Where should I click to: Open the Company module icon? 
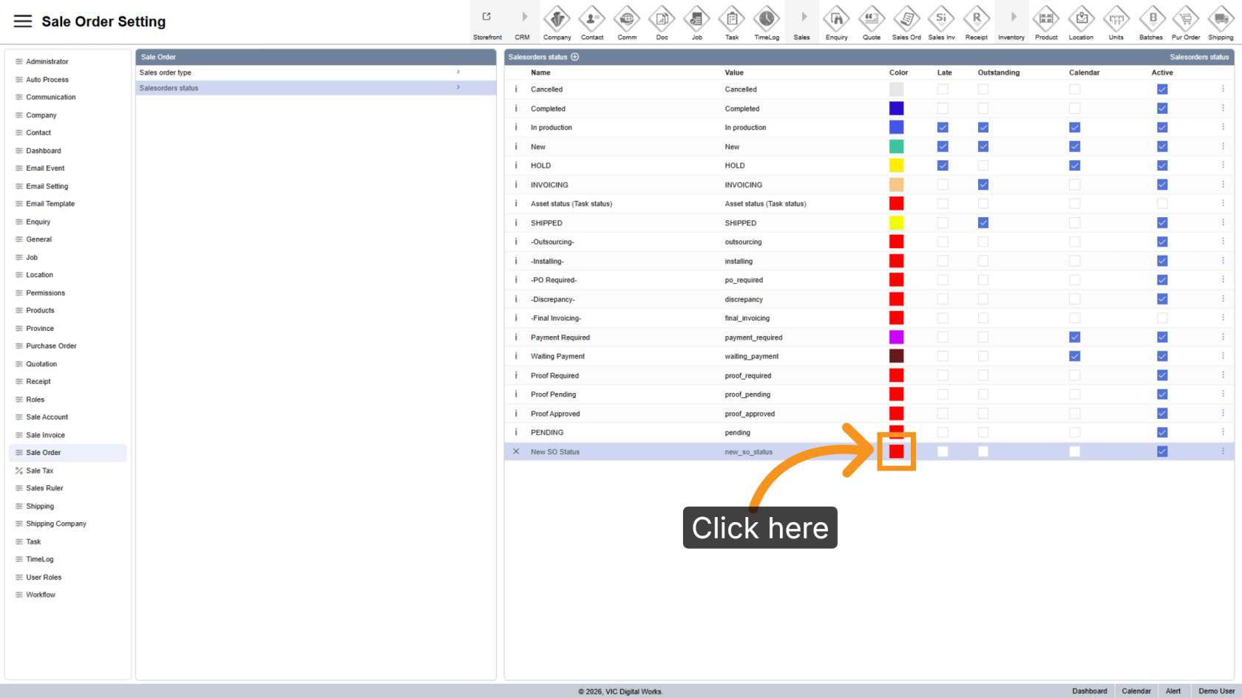tap(557, 22)
